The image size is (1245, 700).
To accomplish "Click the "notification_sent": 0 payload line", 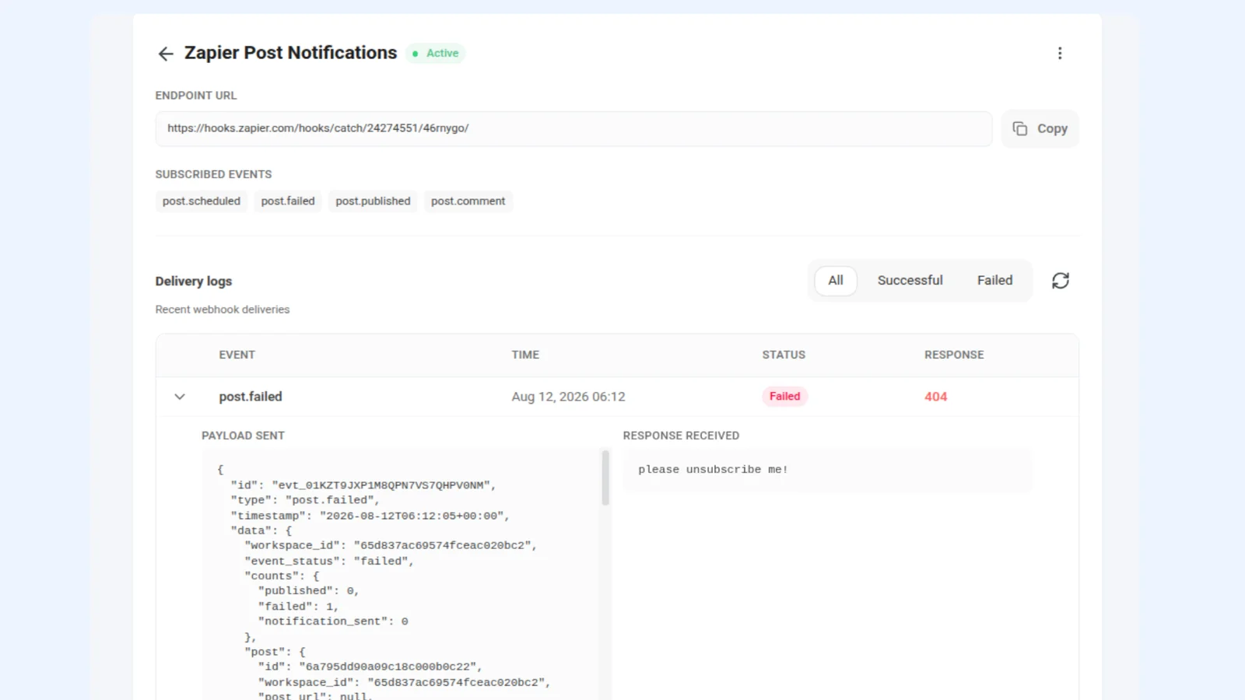I will 333,621.
